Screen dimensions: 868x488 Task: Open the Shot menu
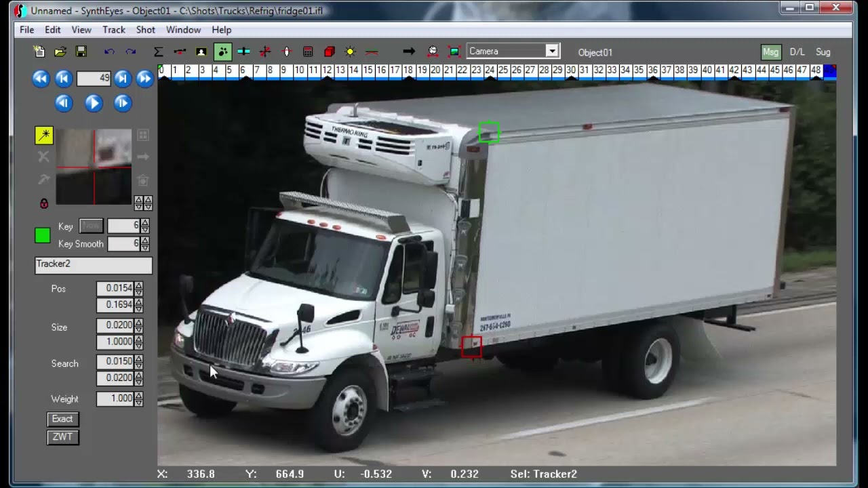(x=146, y=30)
